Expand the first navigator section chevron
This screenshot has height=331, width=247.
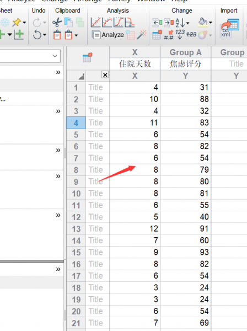point(58,72)
